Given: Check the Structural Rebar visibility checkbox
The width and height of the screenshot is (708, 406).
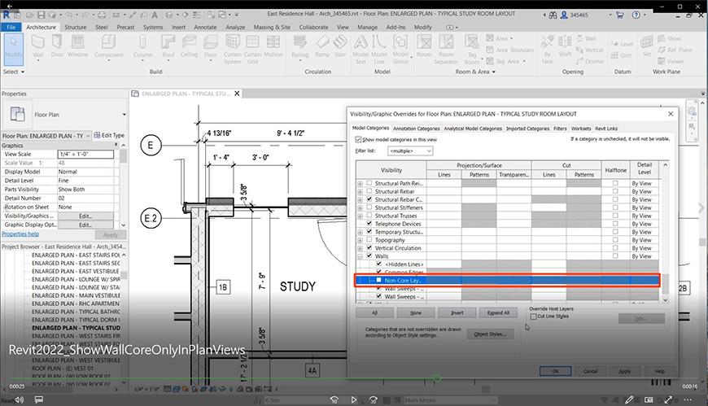Looking at the screenshot, I should pos(369,191).
